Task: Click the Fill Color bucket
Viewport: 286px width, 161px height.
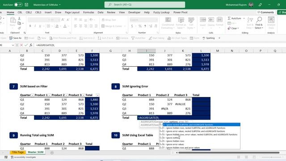Action: 57,26
